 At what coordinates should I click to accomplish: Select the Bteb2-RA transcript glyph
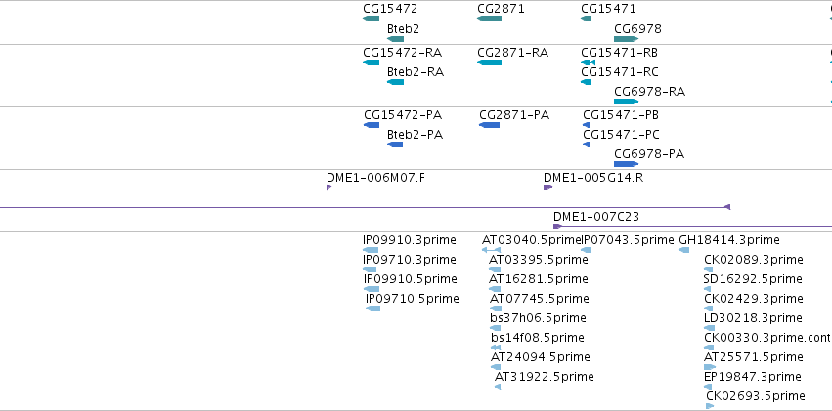(395, 82)
